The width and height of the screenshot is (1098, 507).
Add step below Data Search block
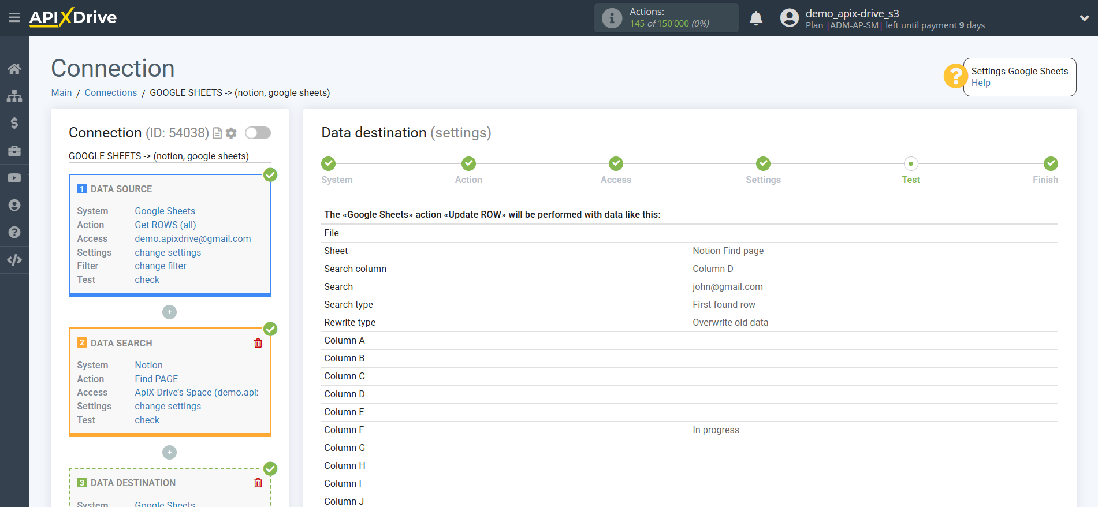(169, 452)
